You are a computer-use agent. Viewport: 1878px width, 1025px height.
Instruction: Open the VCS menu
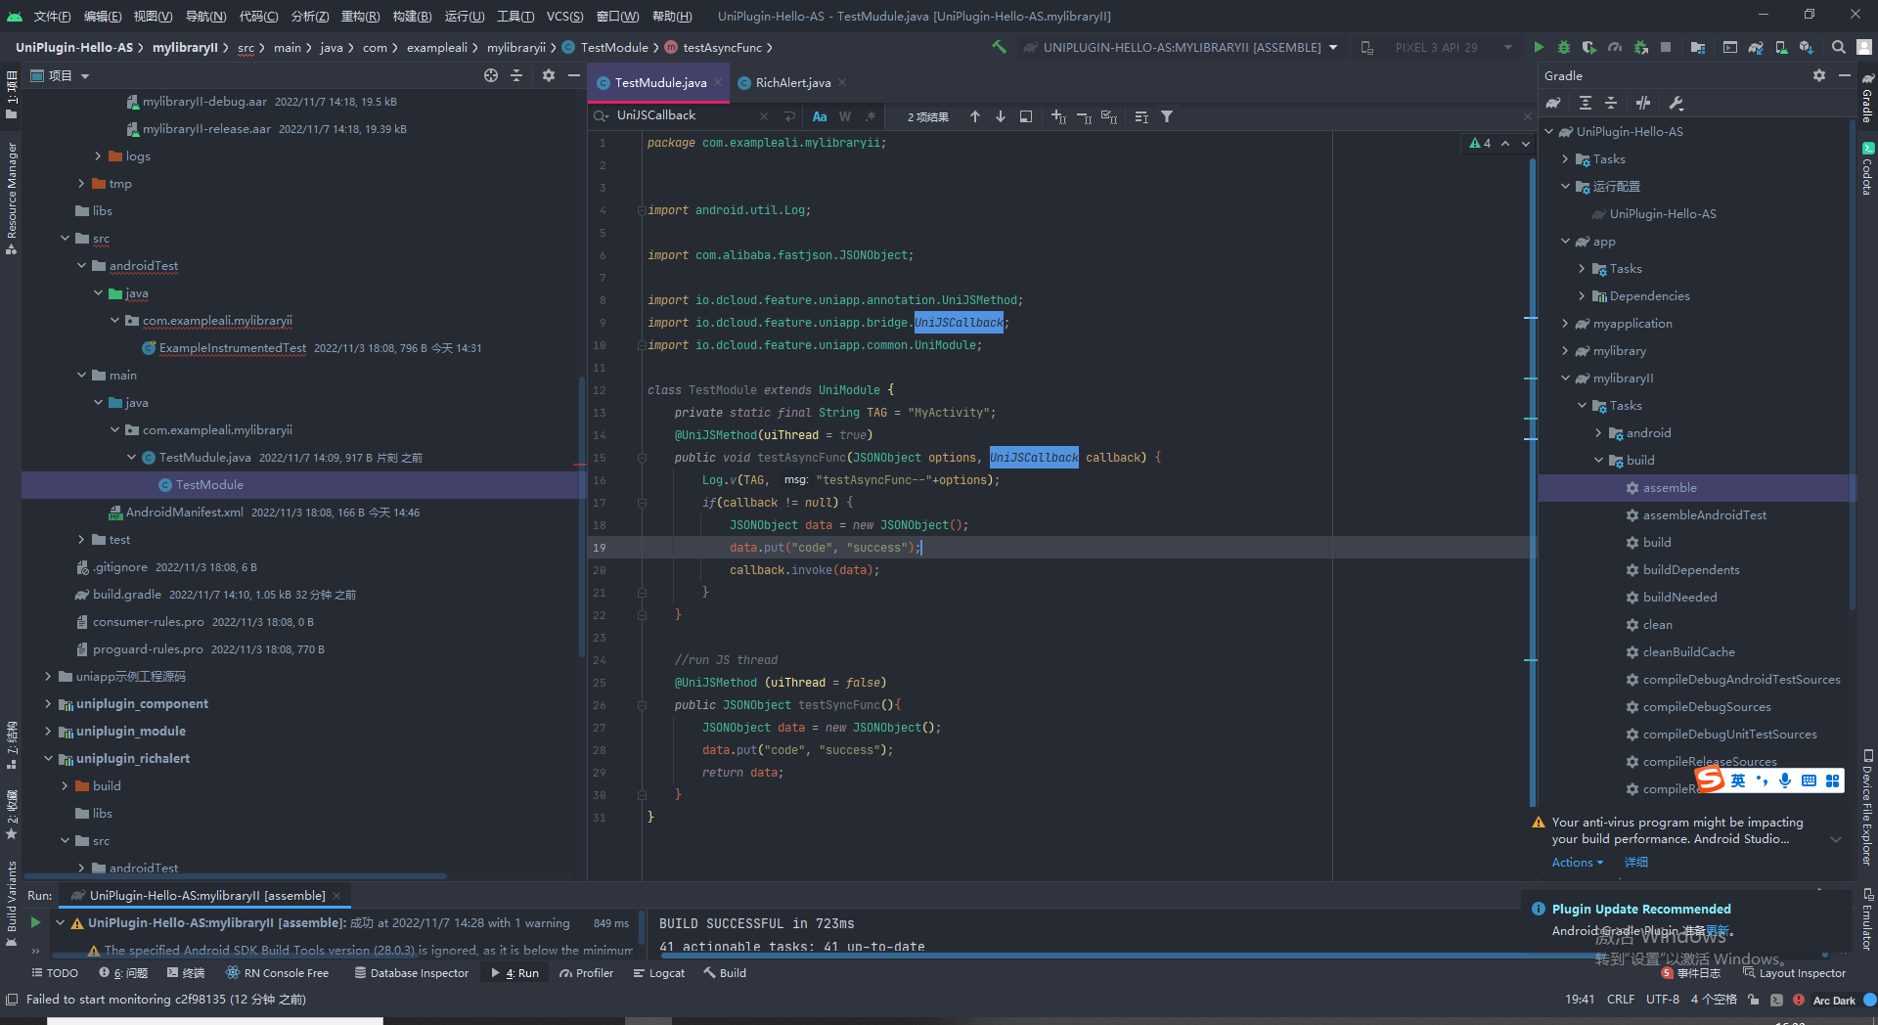tap(564, 16)
